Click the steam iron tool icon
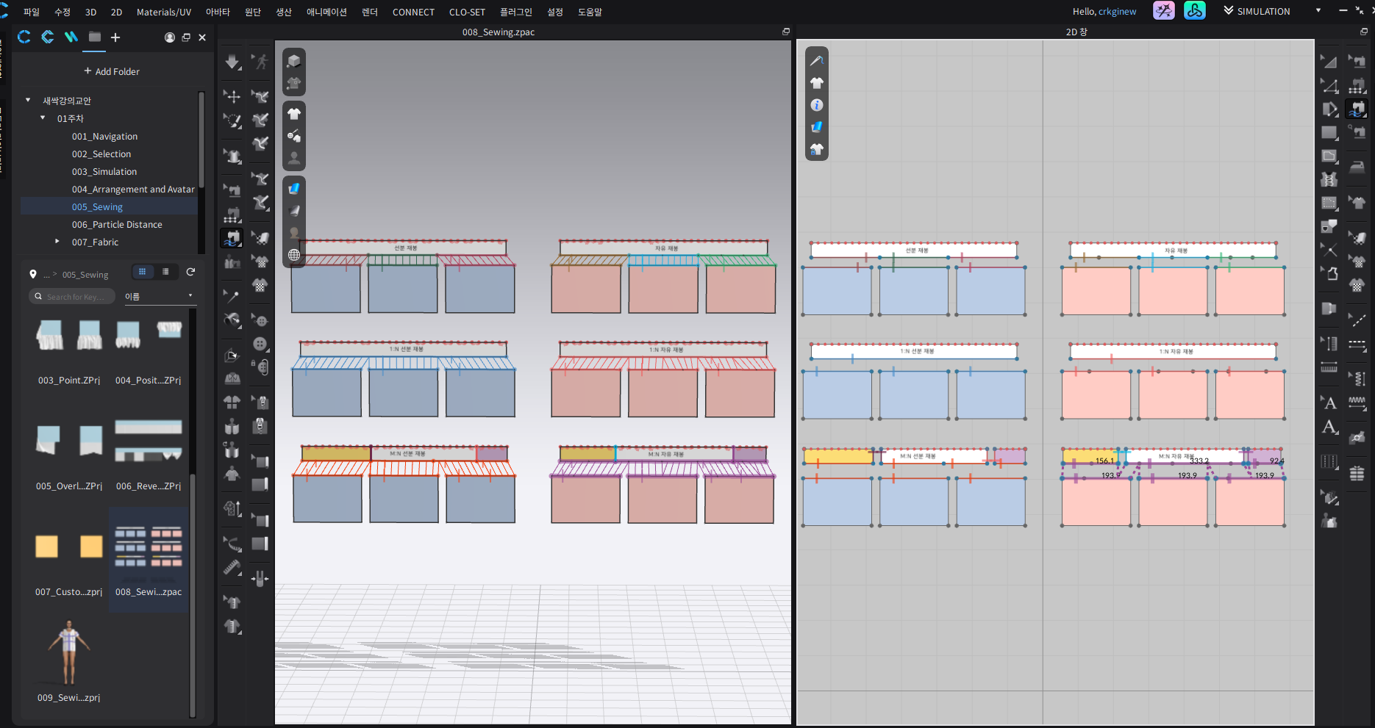Viewport: 1375px width, 728px height. click(1357, 167)
